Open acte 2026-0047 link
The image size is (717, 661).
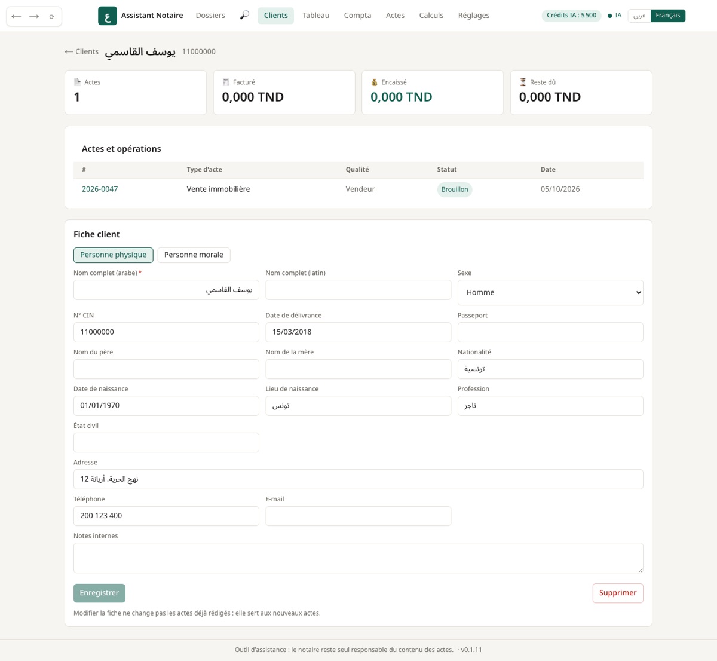coord(100,189)
